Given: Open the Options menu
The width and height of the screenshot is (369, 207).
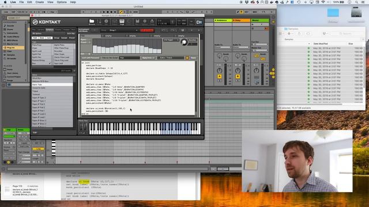Looking at the screenshot, I should click(62, 2).
